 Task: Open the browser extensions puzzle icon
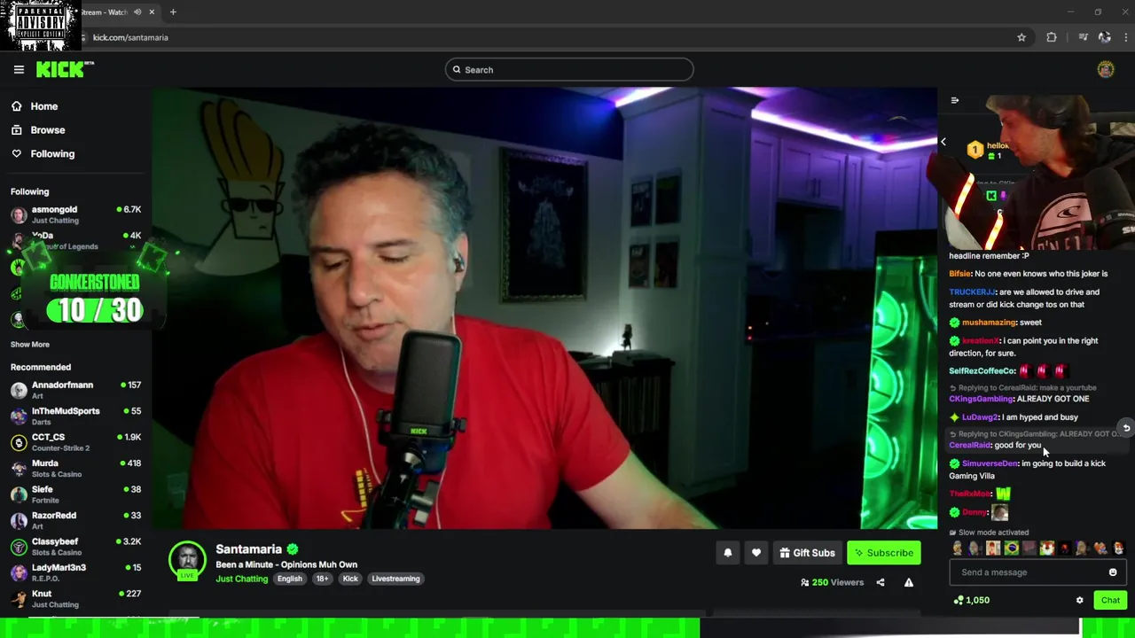(1052, 37)
